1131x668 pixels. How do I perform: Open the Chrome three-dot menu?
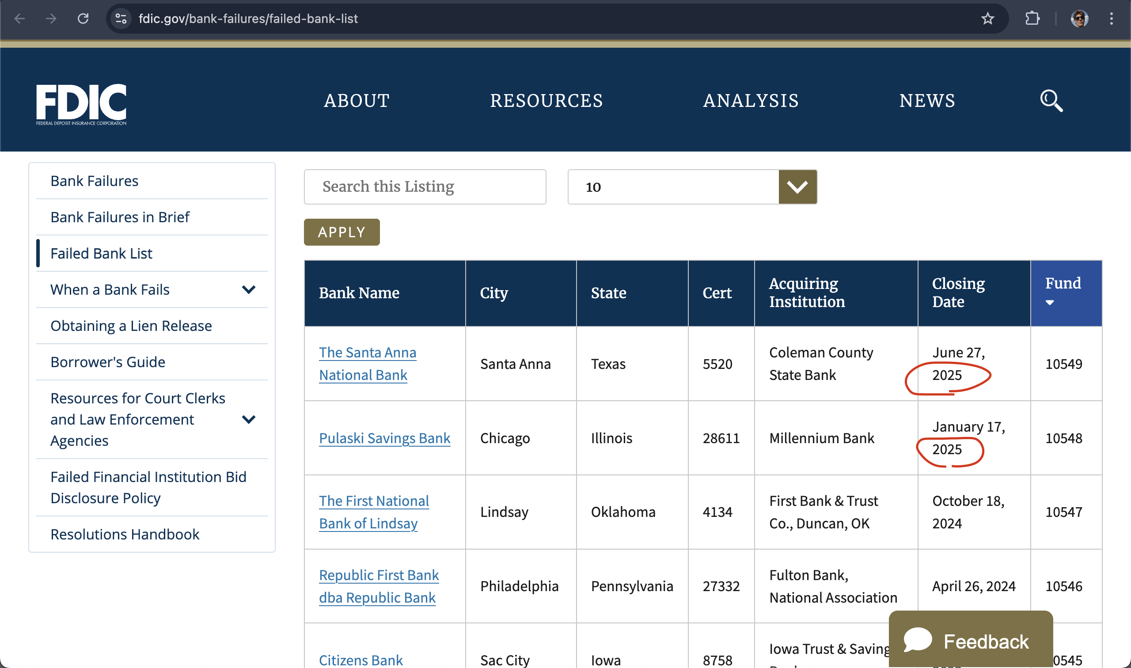1111,19
